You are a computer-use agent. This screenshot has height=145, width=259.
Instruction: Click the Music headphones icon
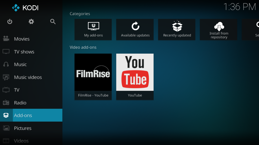click(6, 64)
